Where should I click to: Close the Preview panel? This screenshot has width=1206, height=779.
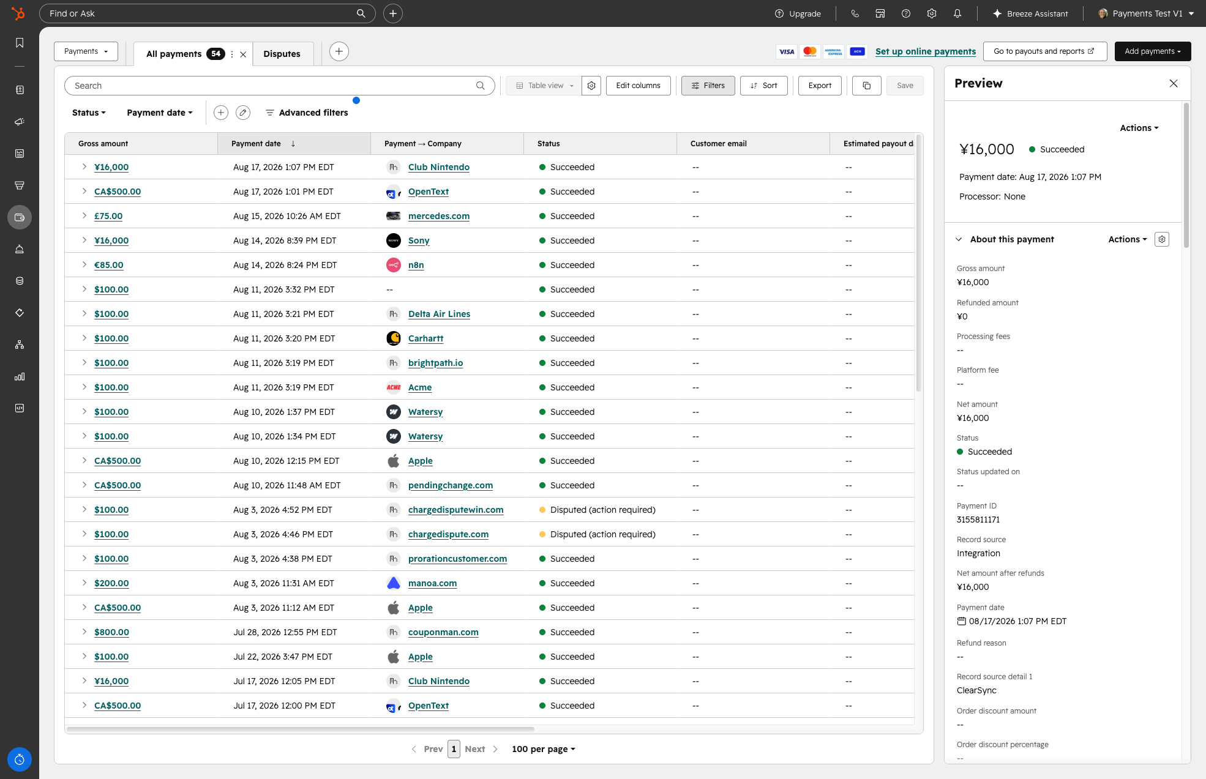(x=1174, y=83)
